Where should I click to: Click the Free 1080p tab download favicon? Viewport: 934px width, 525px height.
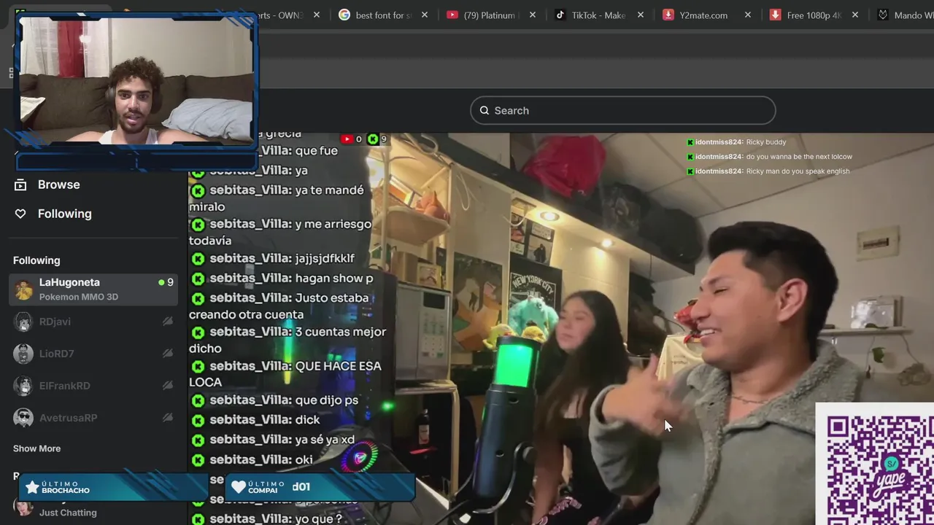[776, 15]
